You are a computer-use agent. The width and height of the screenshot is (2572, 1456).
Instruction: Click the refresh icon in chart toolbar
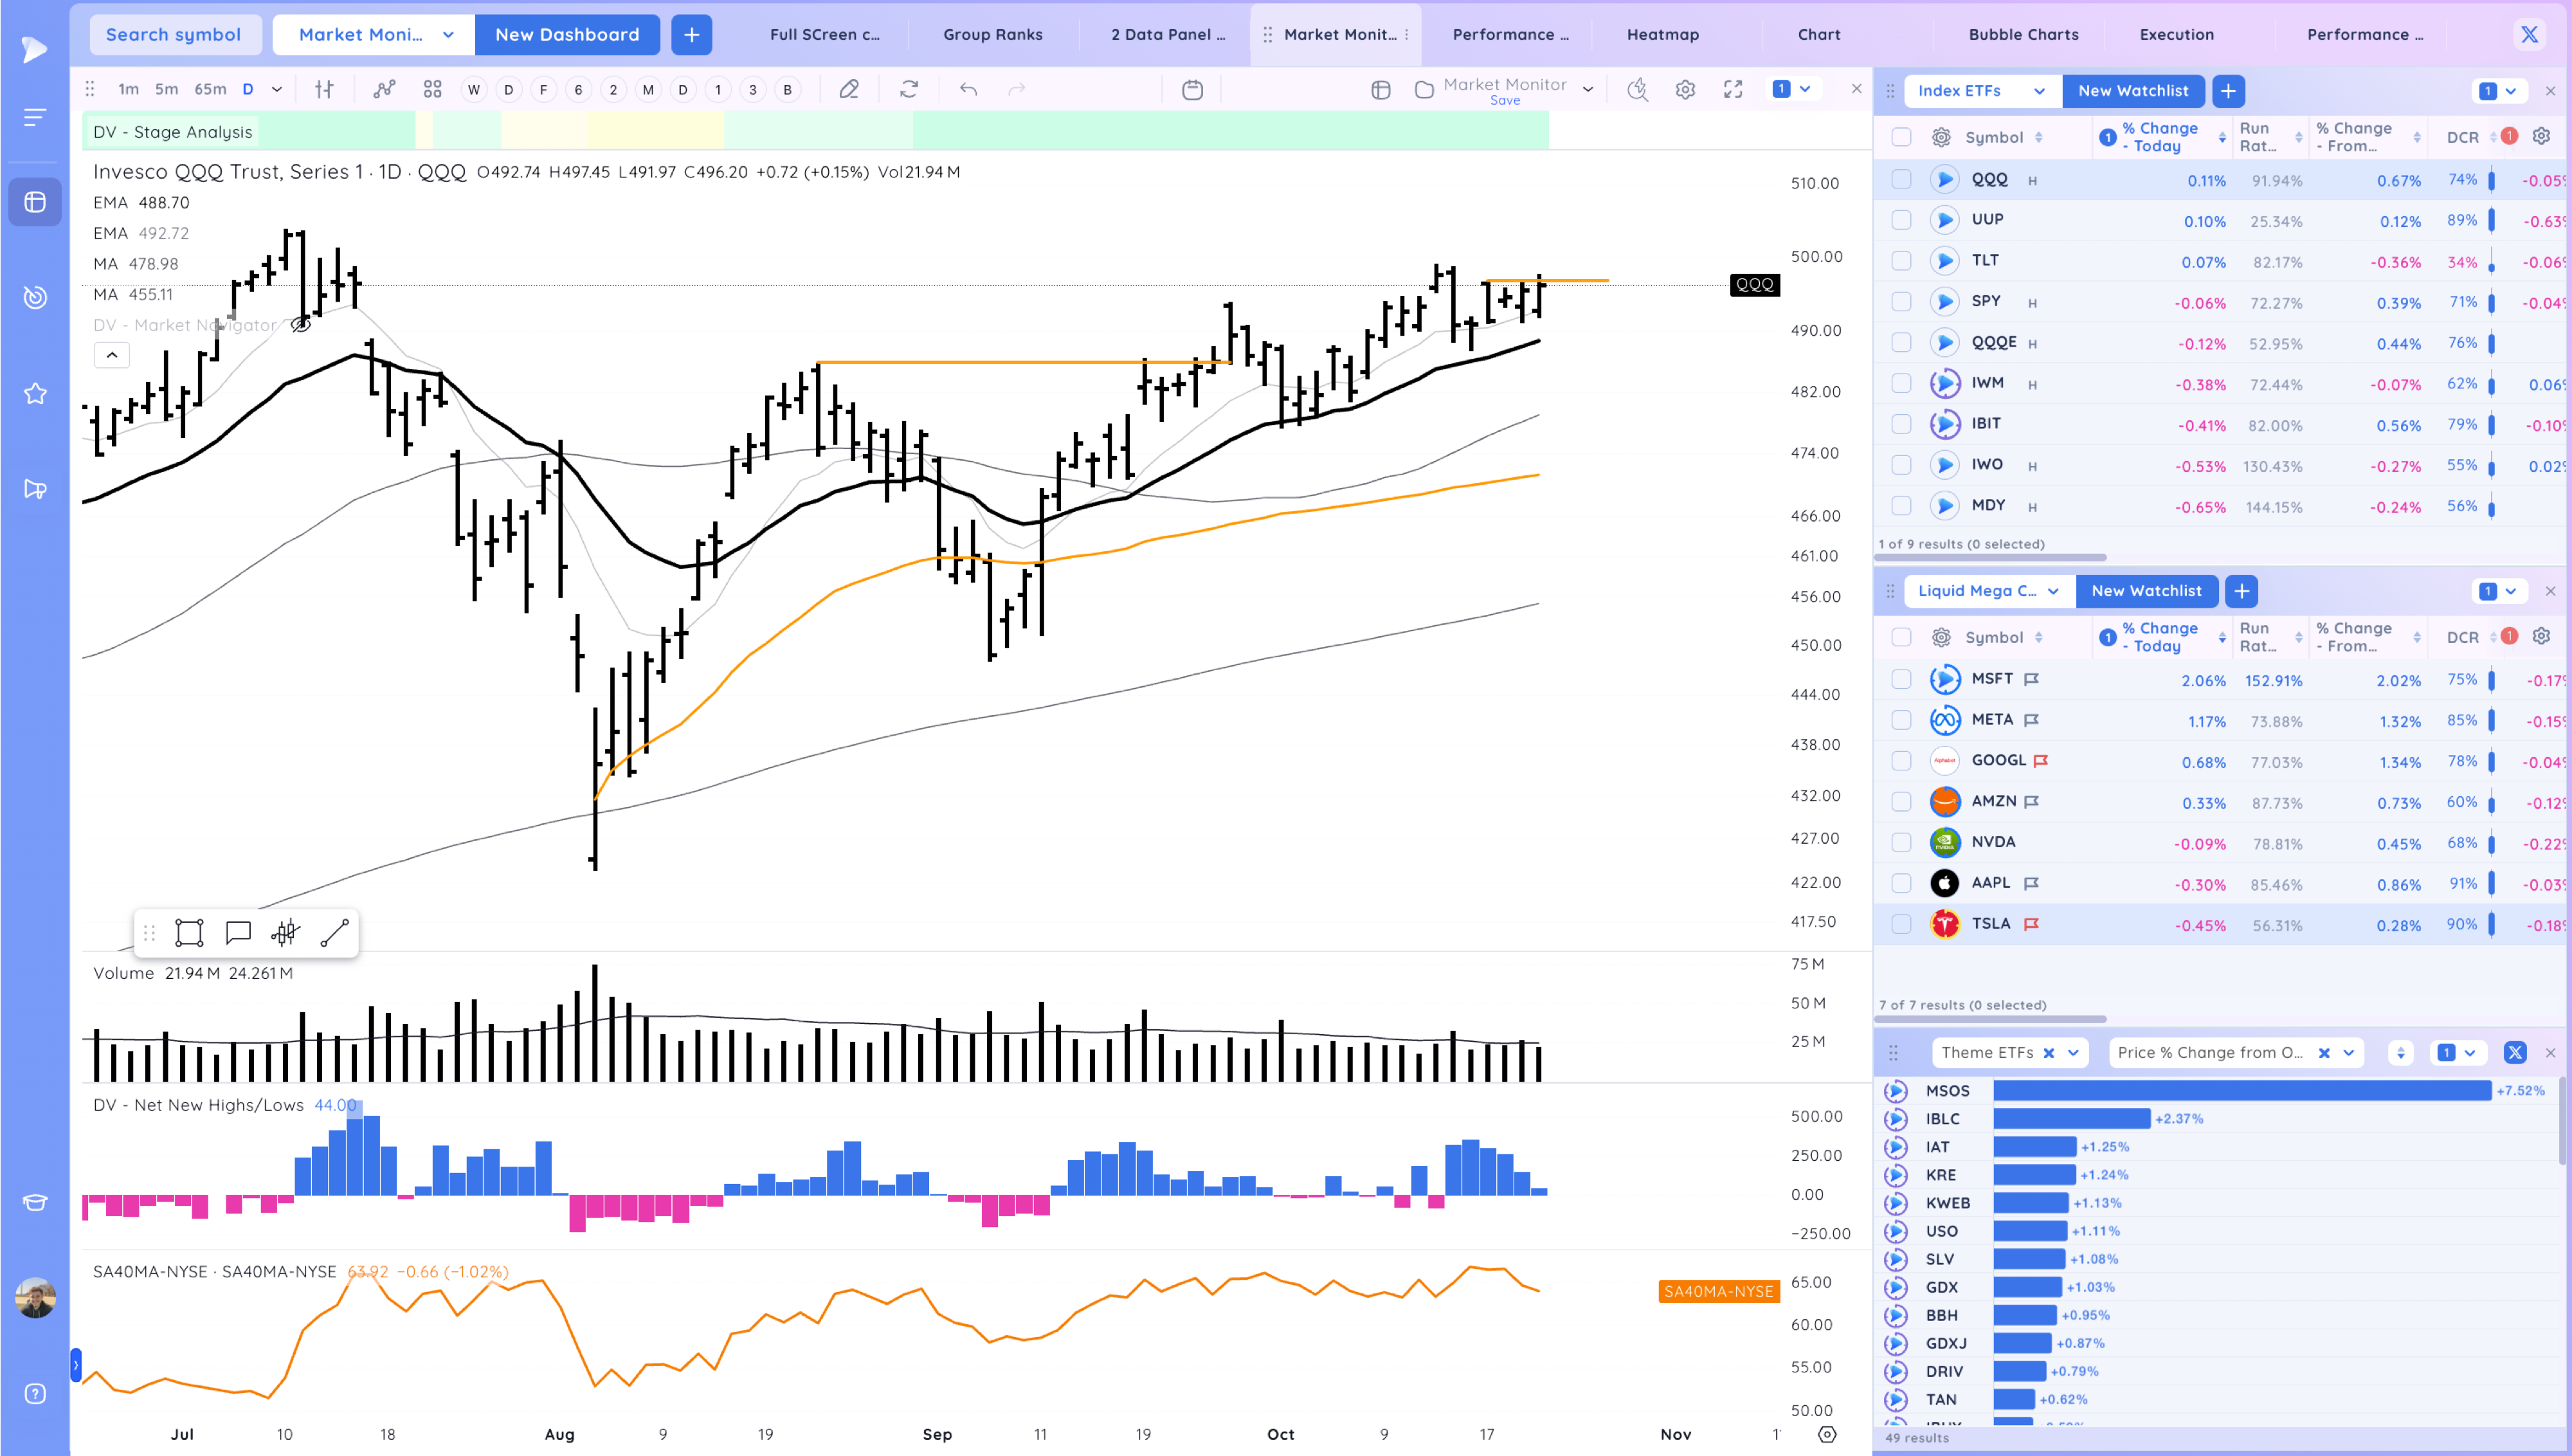[909, 90]
